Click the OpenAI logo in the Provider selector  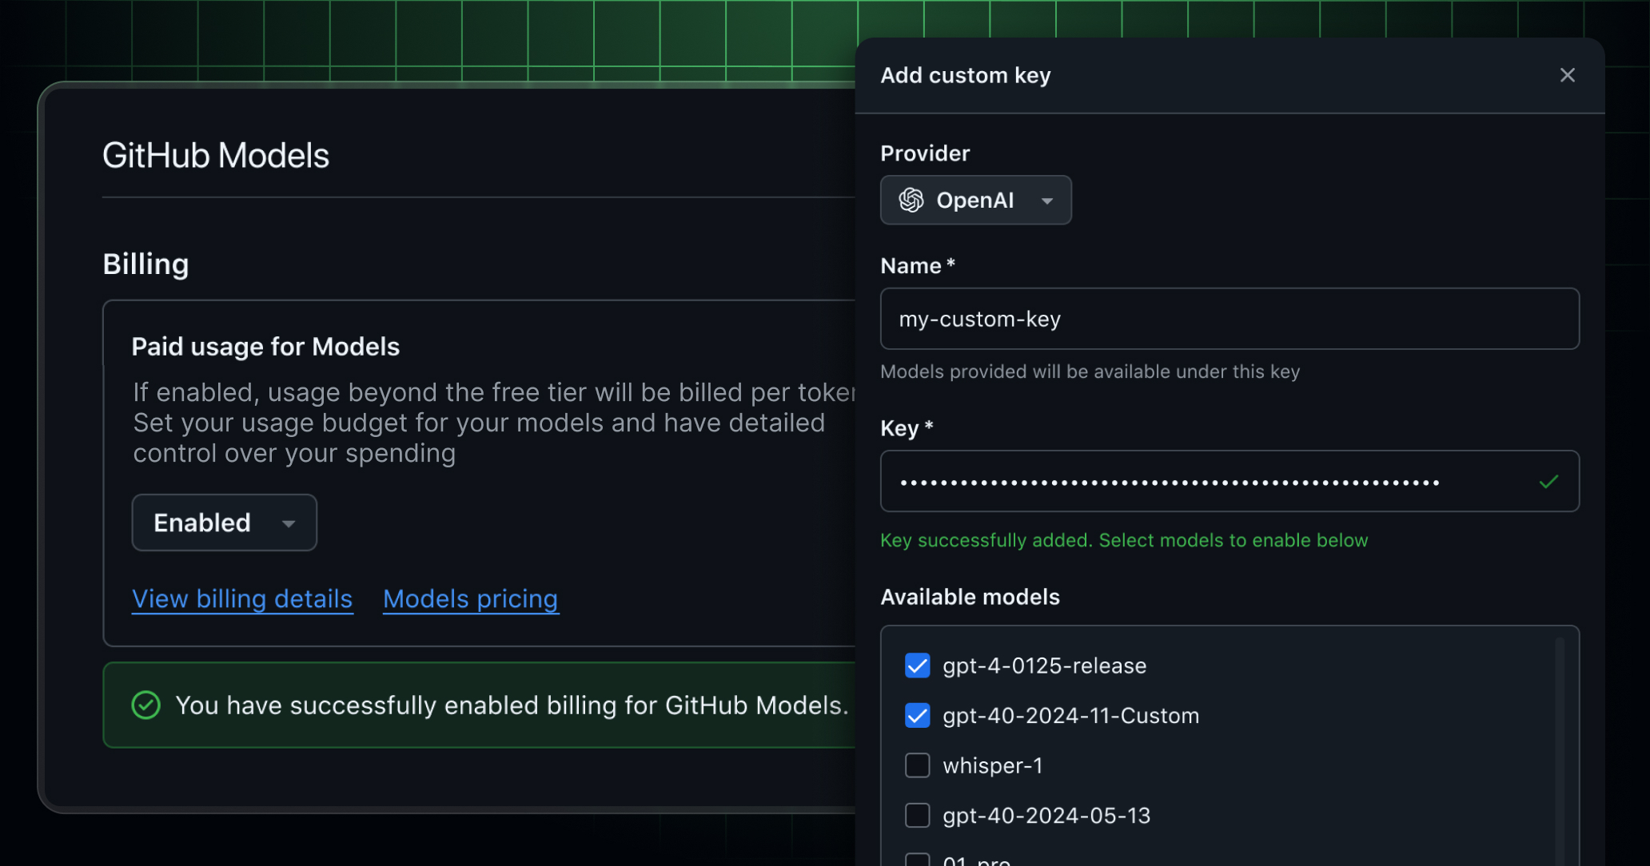(x=914, y=200)
